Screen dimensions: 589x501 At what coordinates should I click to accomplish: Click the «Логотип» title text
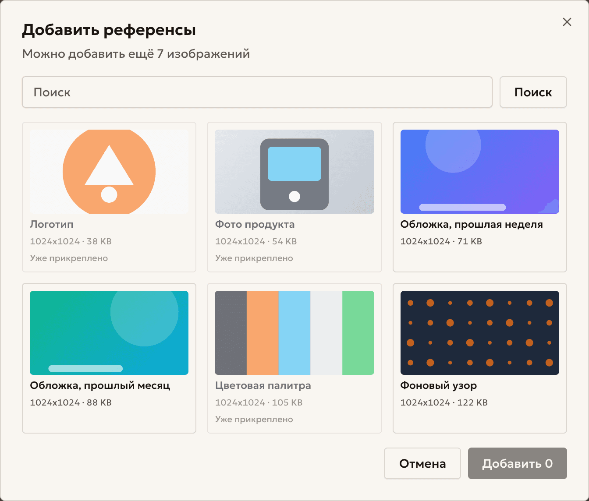tap(52, 225)
